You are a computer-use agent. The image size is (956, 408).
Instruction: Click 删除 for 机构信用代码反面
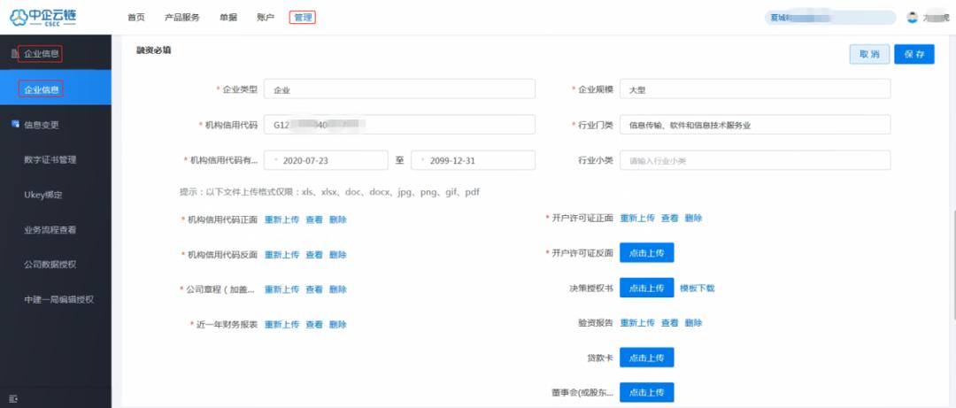coord(338,255)
